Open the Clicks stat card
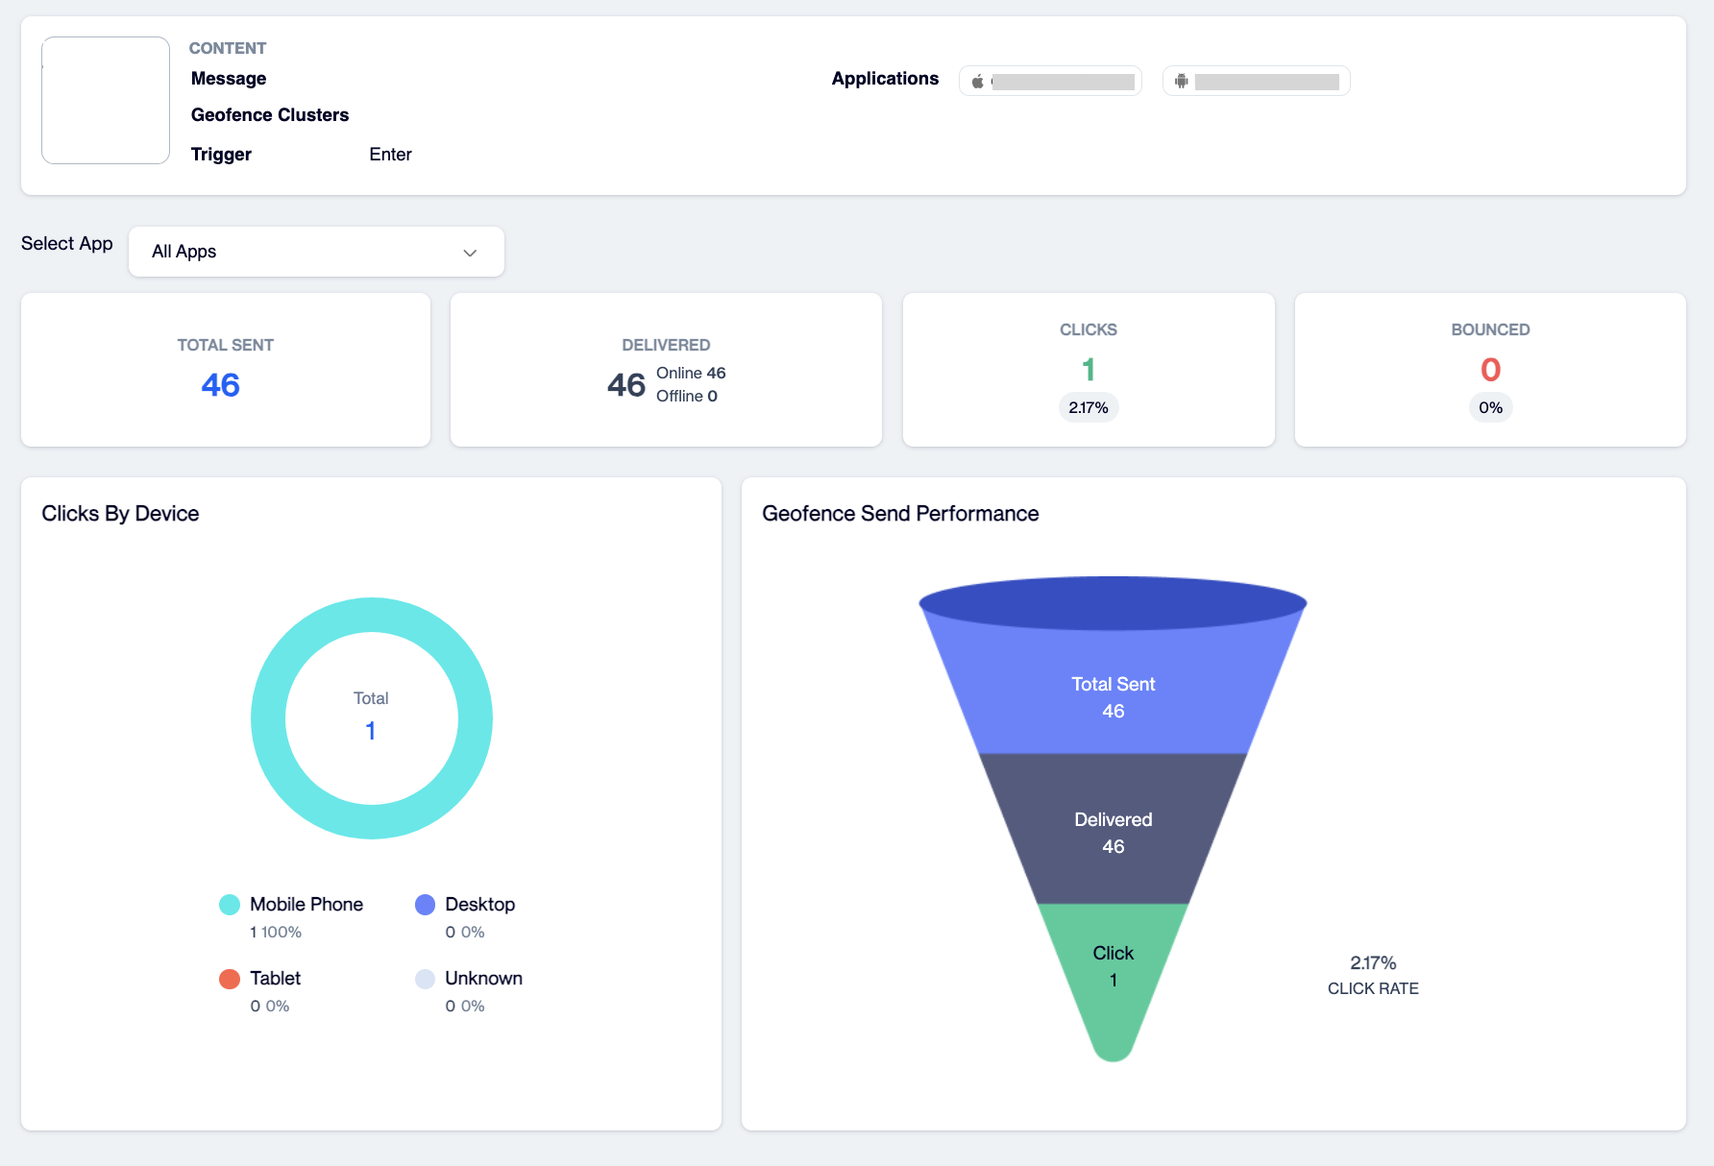 tap(1089, 370)
